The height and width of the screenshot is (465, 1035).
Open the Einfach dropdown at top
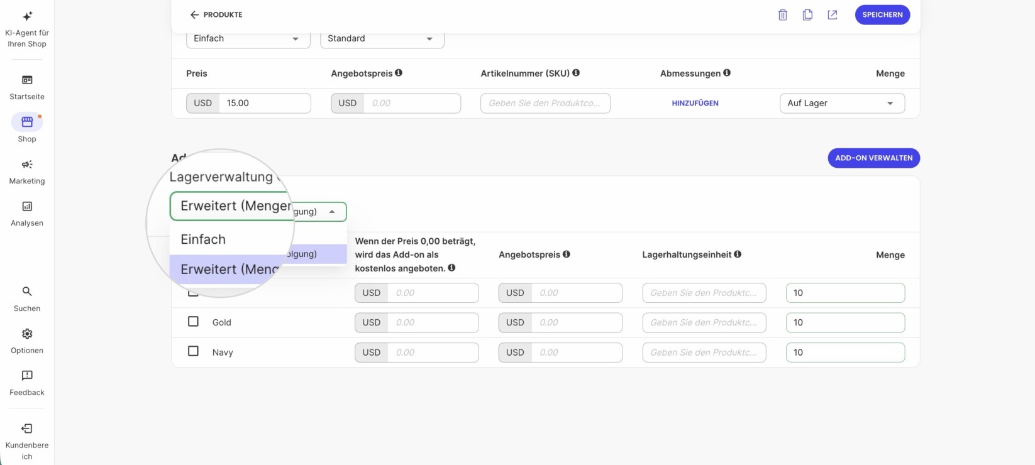click(248, 38)
